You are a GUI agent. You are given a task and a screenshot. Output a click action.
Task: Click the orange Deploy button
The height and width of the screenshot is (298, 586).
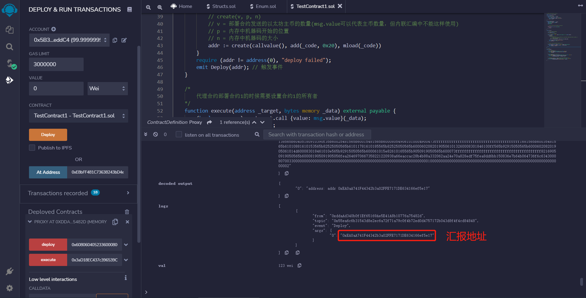tap(48, 135)
